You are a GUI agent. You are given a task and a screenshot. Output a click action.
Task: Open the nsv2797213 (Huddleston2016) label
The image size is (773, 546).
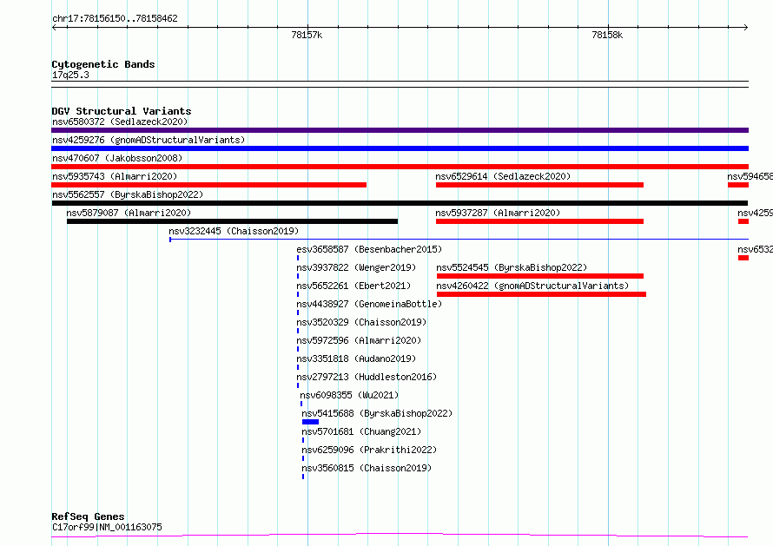tap(367, 377)
